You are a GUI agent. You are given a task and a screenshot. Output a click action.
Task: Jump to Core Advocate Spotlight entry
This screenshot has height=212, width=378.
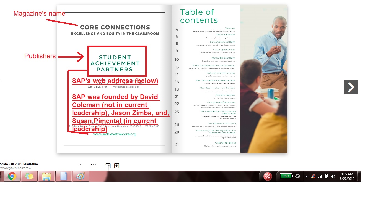(x=222, y=42)
